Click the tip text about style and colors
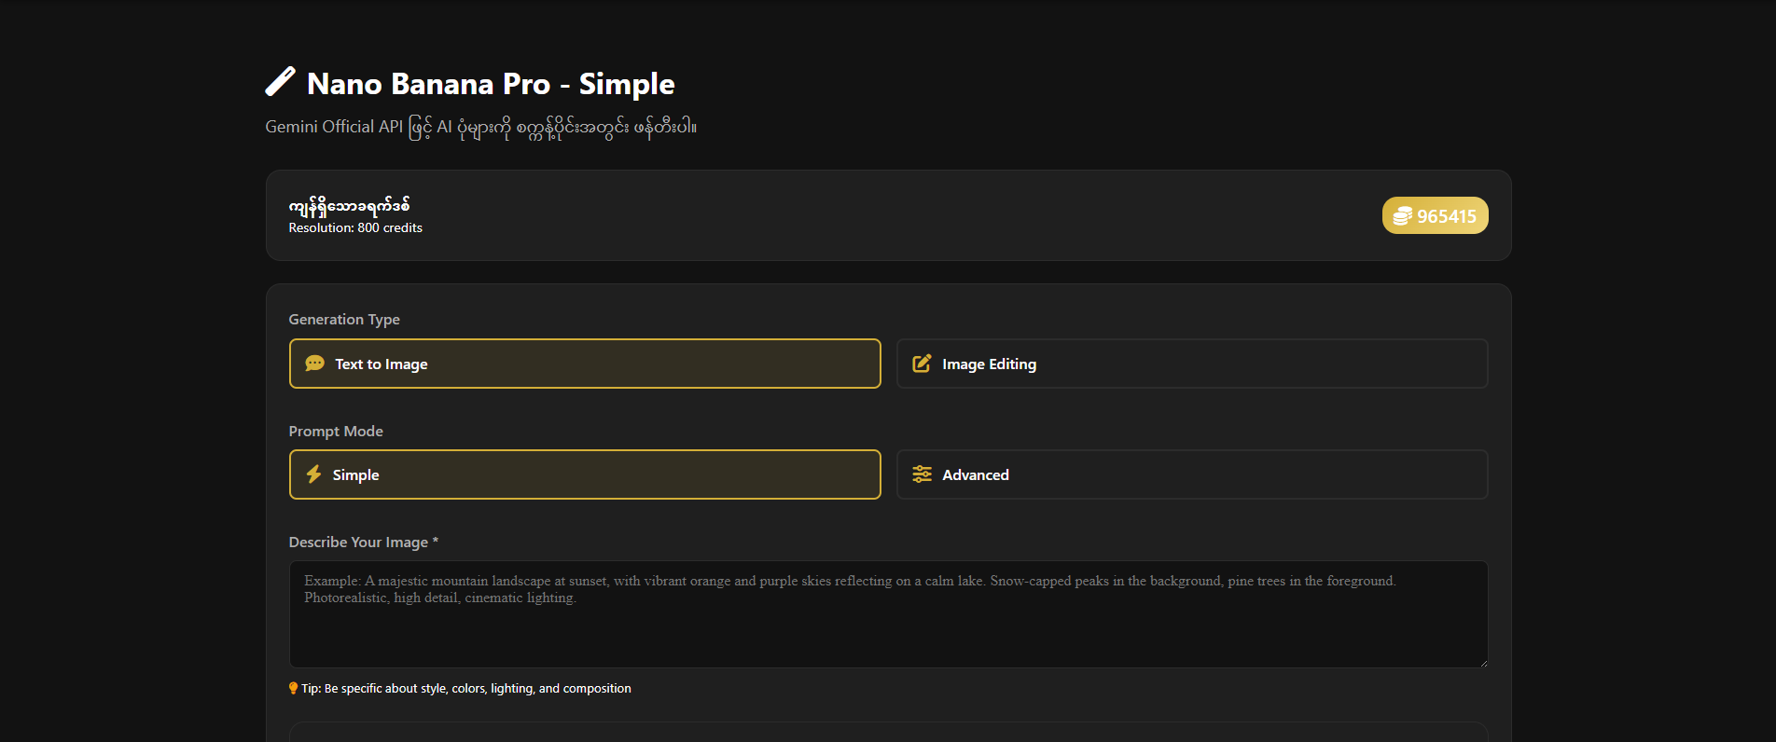This screenshot has width=1776, height=742. 466,689
